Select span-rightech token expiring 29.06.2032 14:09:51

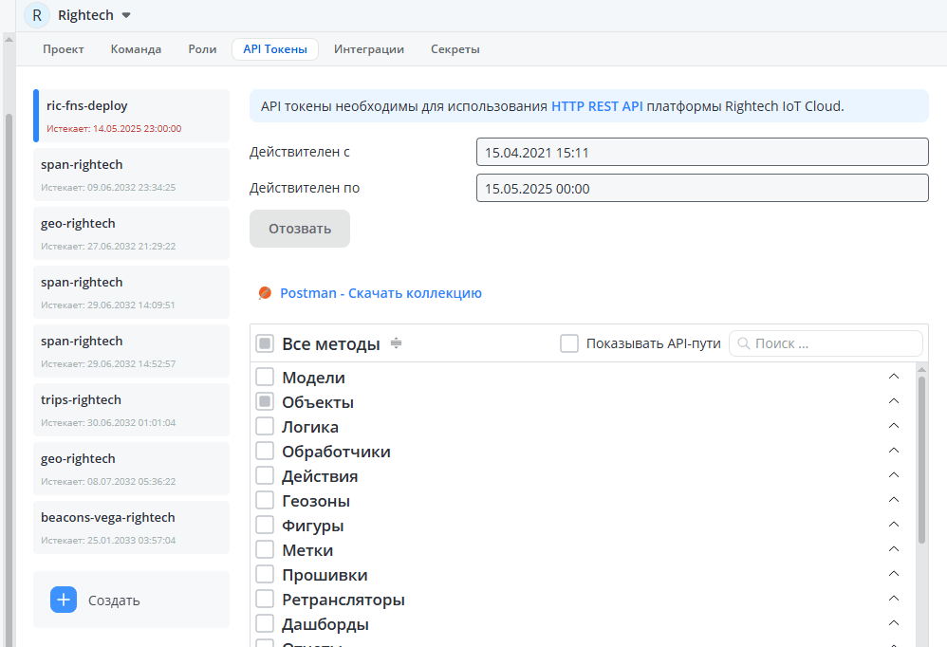132,292
